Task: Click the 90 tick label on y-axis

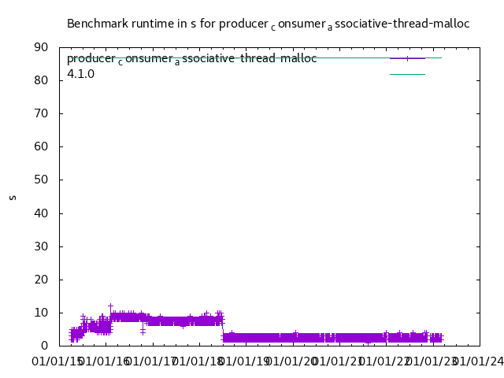Action: pyautogui.click(x=41, y=47)
